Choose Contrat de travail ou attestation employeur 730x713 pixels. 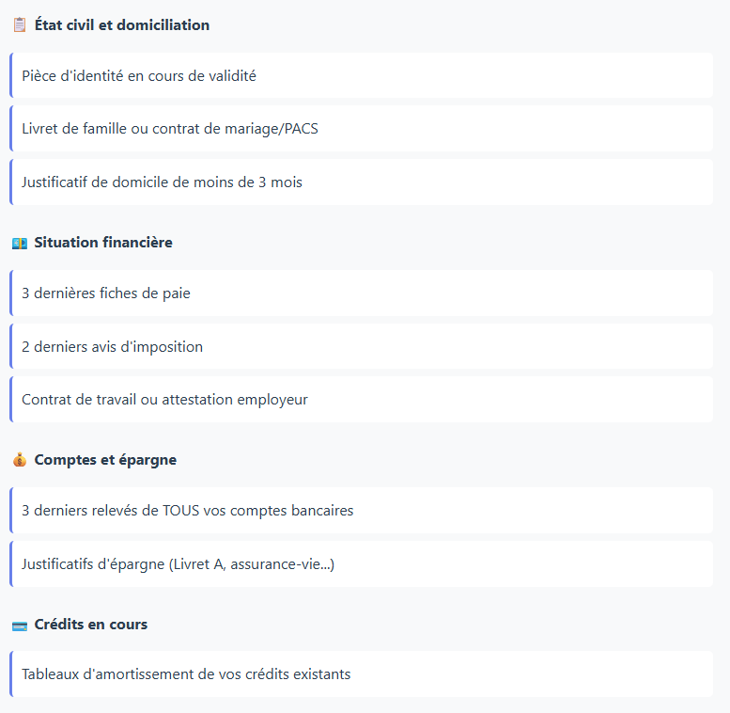pos(164,400)
